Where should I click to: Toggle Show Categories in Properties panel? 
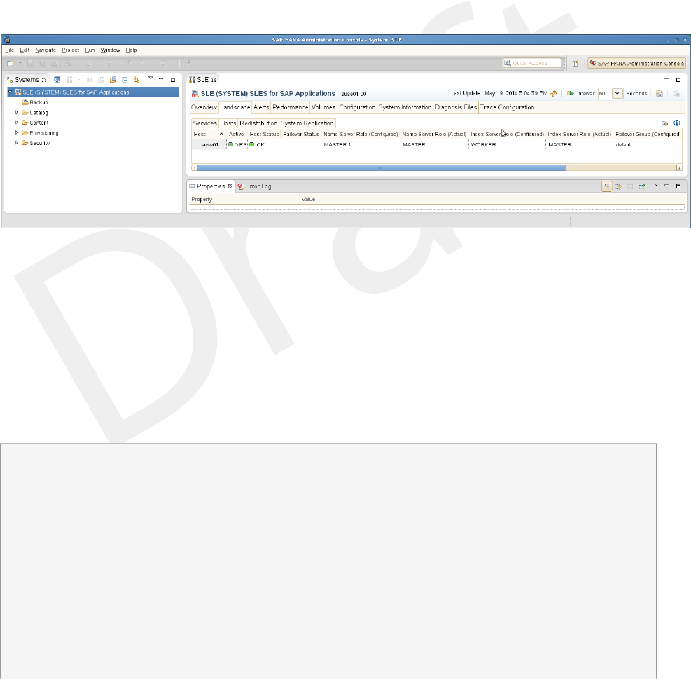(x=607, y=186)
